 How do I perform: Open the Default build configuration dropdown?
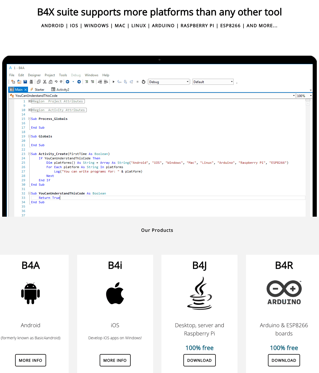tap(213, 82)
